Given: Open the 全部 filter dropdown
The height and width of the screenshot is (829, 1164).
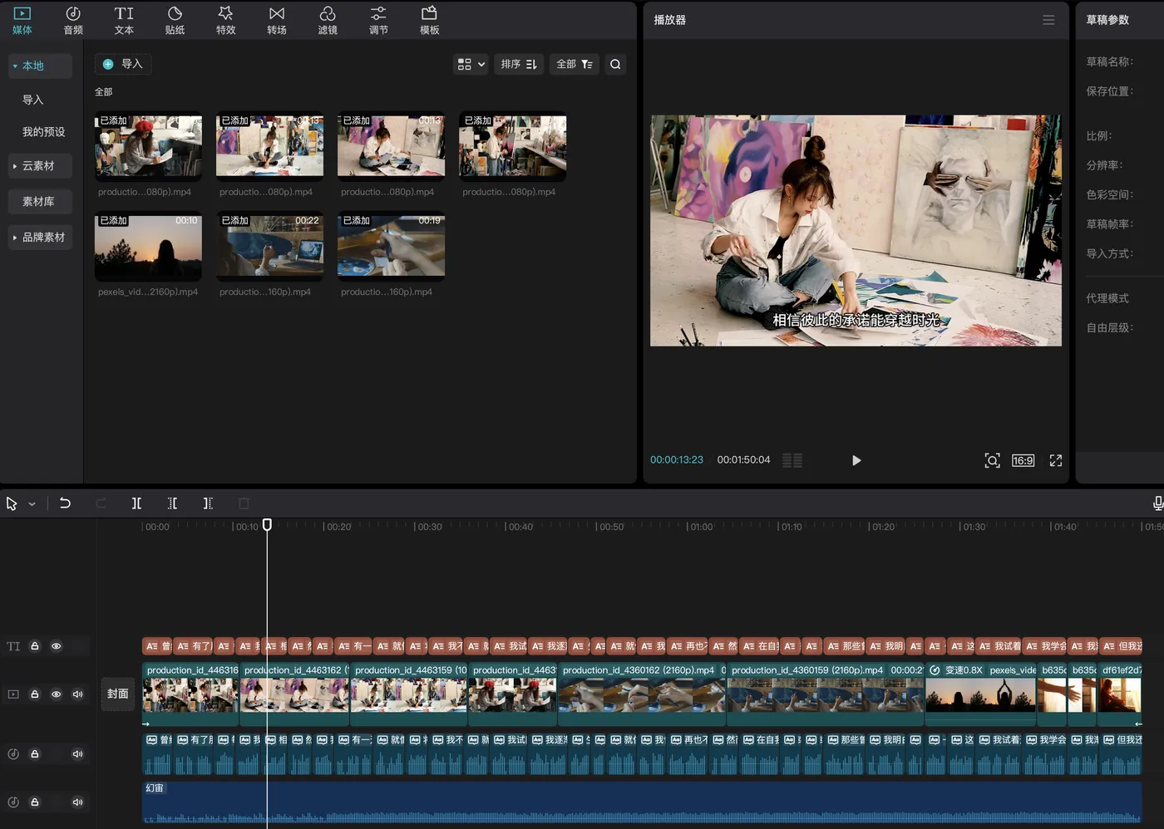Looking at the screenshot, I should click(x=575, y=64).
